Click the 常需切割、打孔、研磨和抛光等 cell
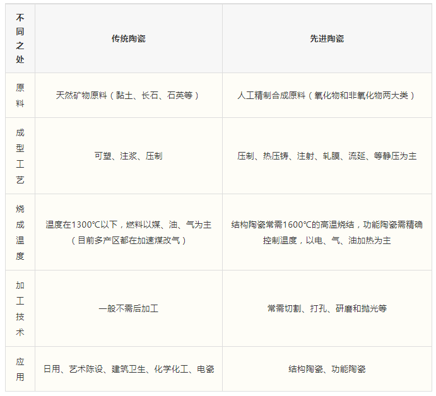 tap(327, 308)
